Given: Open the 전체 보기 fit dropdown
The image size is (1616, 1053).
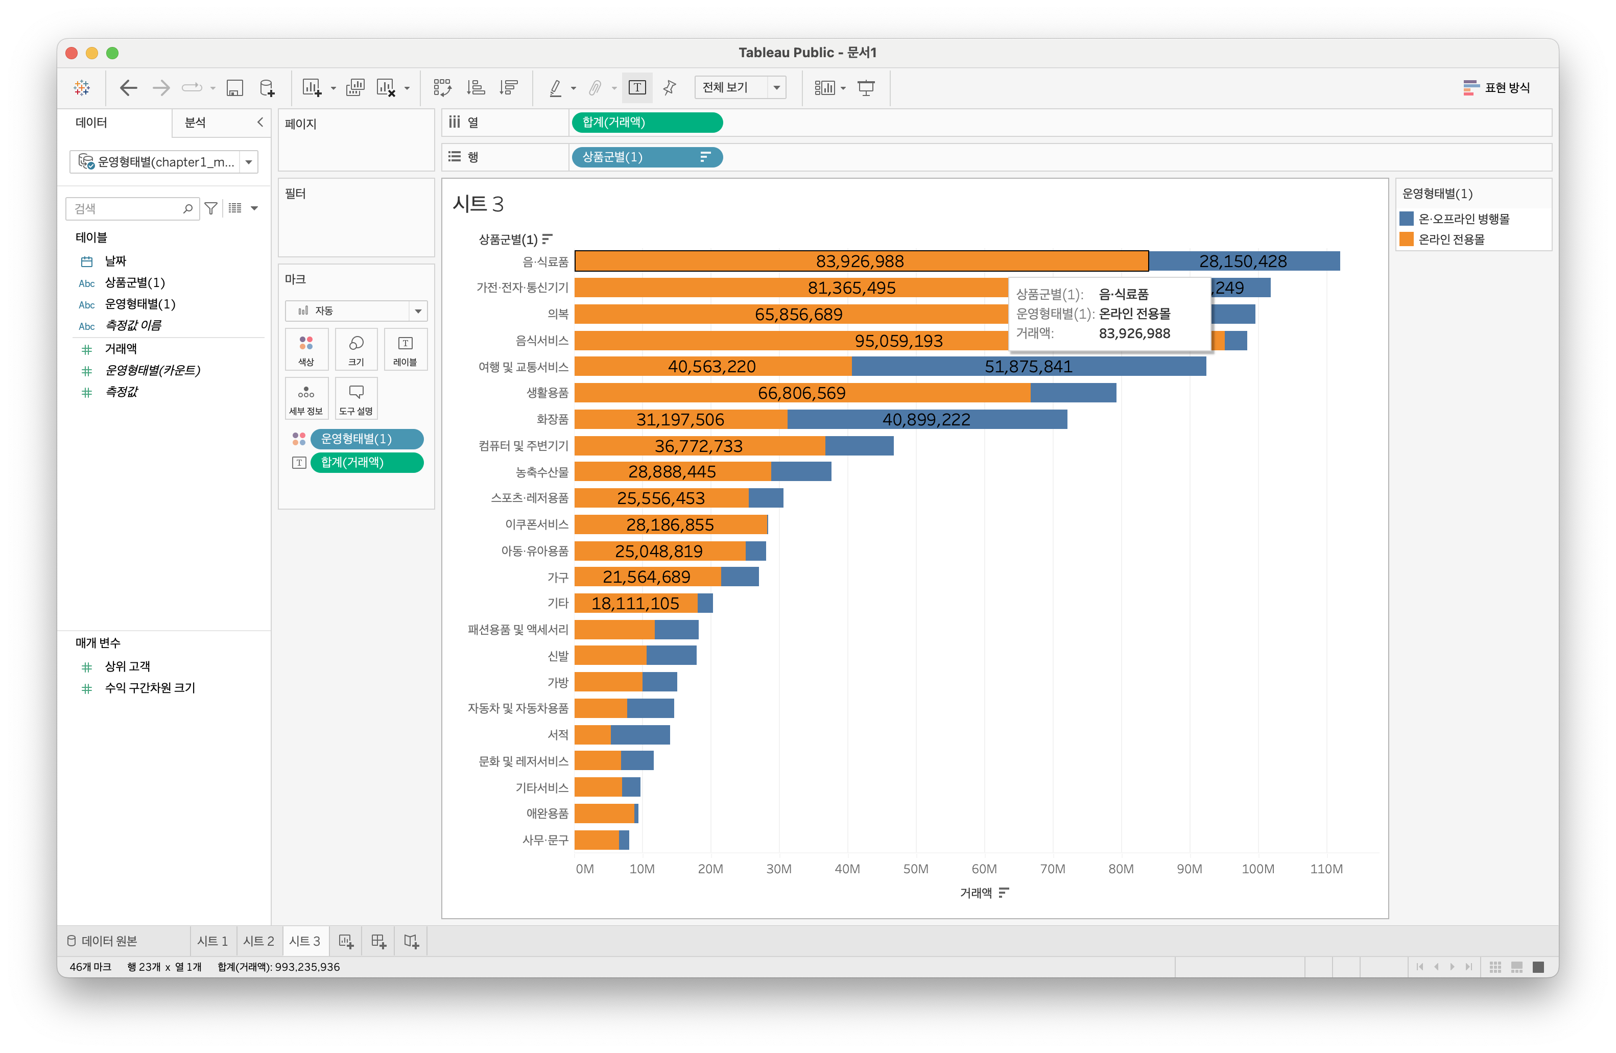Looking at the screenshot, I should [776, 88].
